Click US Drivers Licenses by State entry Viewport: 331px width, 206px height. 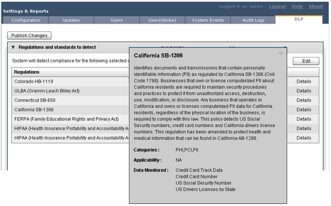click(205, 190)
